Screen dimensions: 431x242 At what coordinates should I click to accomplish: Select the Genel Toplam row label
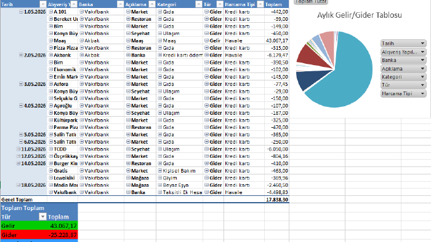(23, 200)
